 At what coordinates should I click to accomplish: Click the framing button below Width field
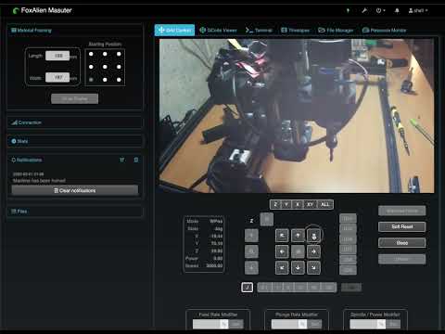coord(75,98)
